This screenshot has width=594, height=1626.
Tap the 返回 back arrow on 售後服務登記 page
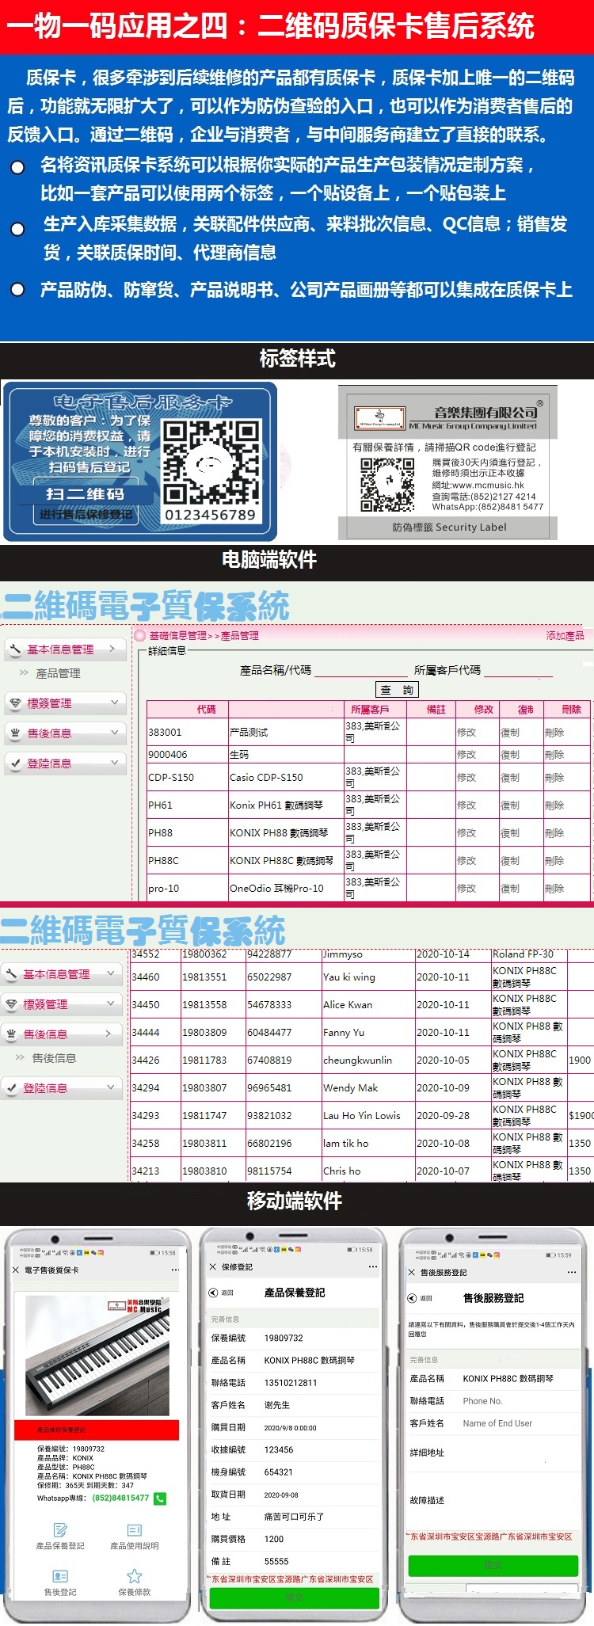coord(412,1298)
